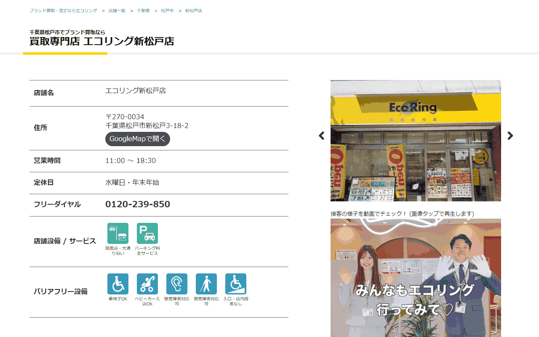Show previous store photo with left arrow
The width and height of the screenshot is (539, 337).
(322, 136)
